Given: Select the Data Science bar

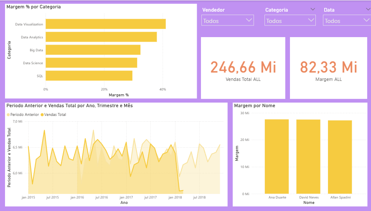Looking at the screenshot, I should pyautogui.click(x=91, y=63).
